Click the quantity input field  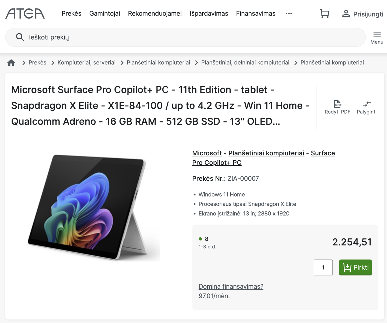323,267
